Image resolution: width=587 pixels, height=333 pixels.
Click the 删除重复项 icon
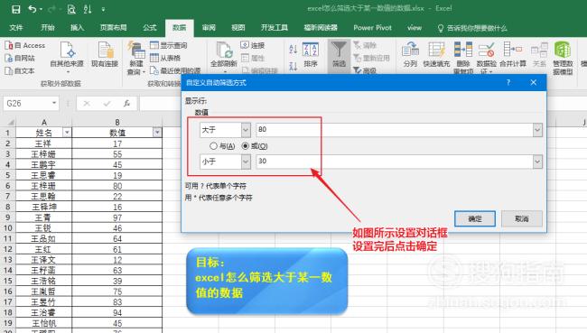[x=463, y=57]
